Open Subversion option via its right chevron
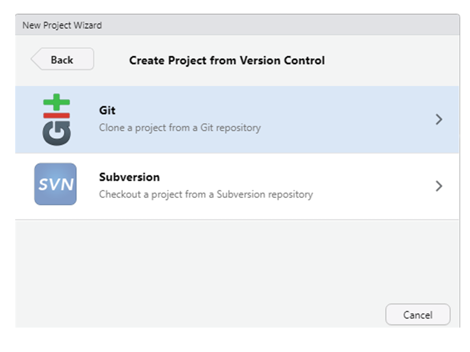Viewport: 470px width, 352px height. tap(439, 186)
